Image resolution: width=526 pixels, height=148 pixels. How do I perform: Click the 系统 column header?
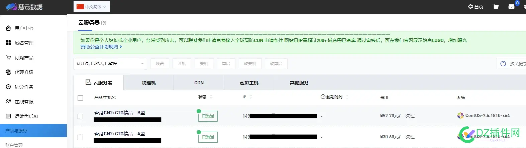click(x=461, y=97)
